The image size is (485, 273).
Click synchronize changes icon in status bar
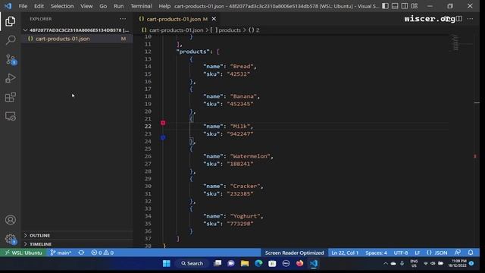point(81,253)
